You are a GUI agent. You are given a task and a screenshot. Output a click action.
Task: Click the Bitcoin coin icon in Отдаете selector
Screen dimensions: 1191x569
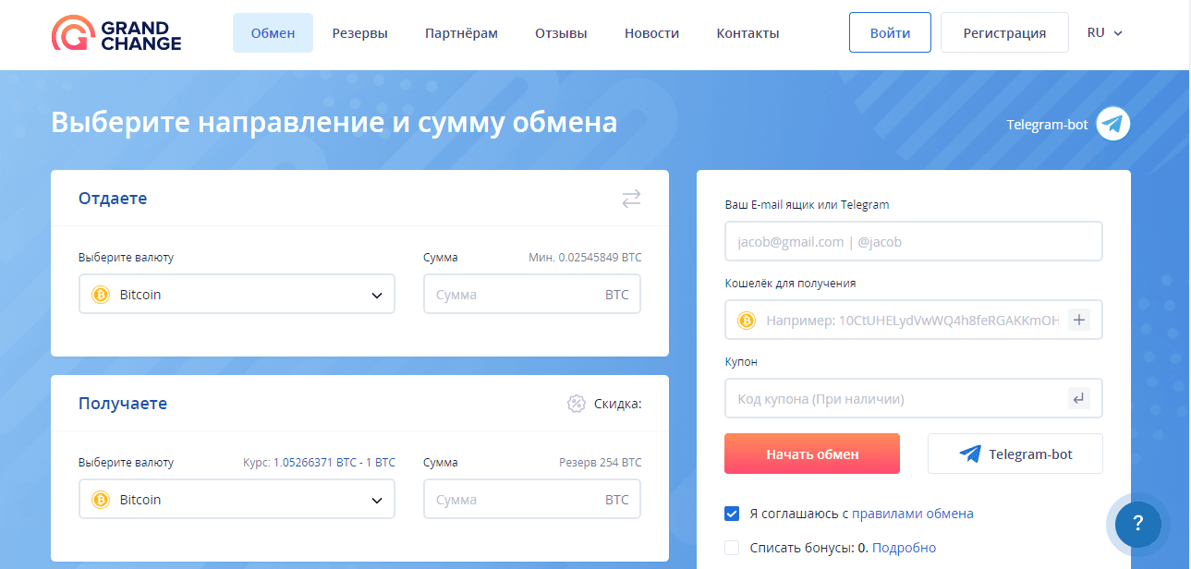(100, 294)
